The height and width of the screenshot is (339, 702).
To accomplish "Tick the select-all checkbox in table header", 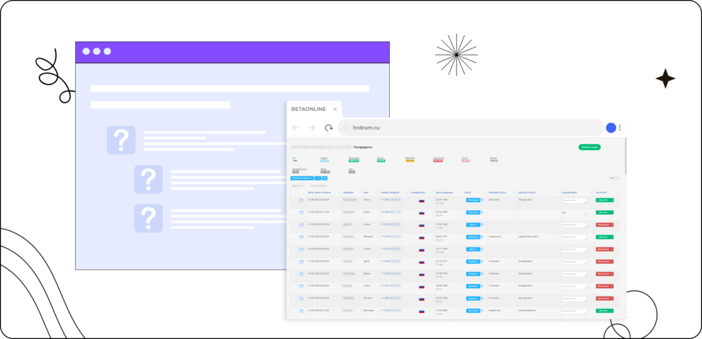I will click(294, 192).
